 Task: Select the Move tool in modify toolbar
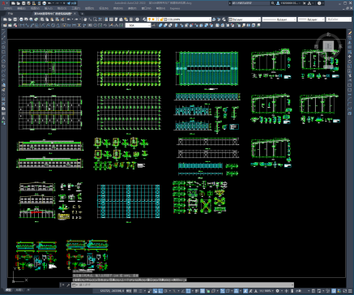(x=350, y=57)
